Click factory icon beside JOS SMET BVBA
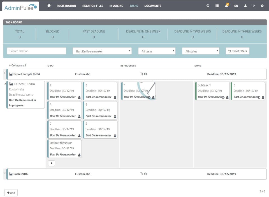 (x=11, y=84)
